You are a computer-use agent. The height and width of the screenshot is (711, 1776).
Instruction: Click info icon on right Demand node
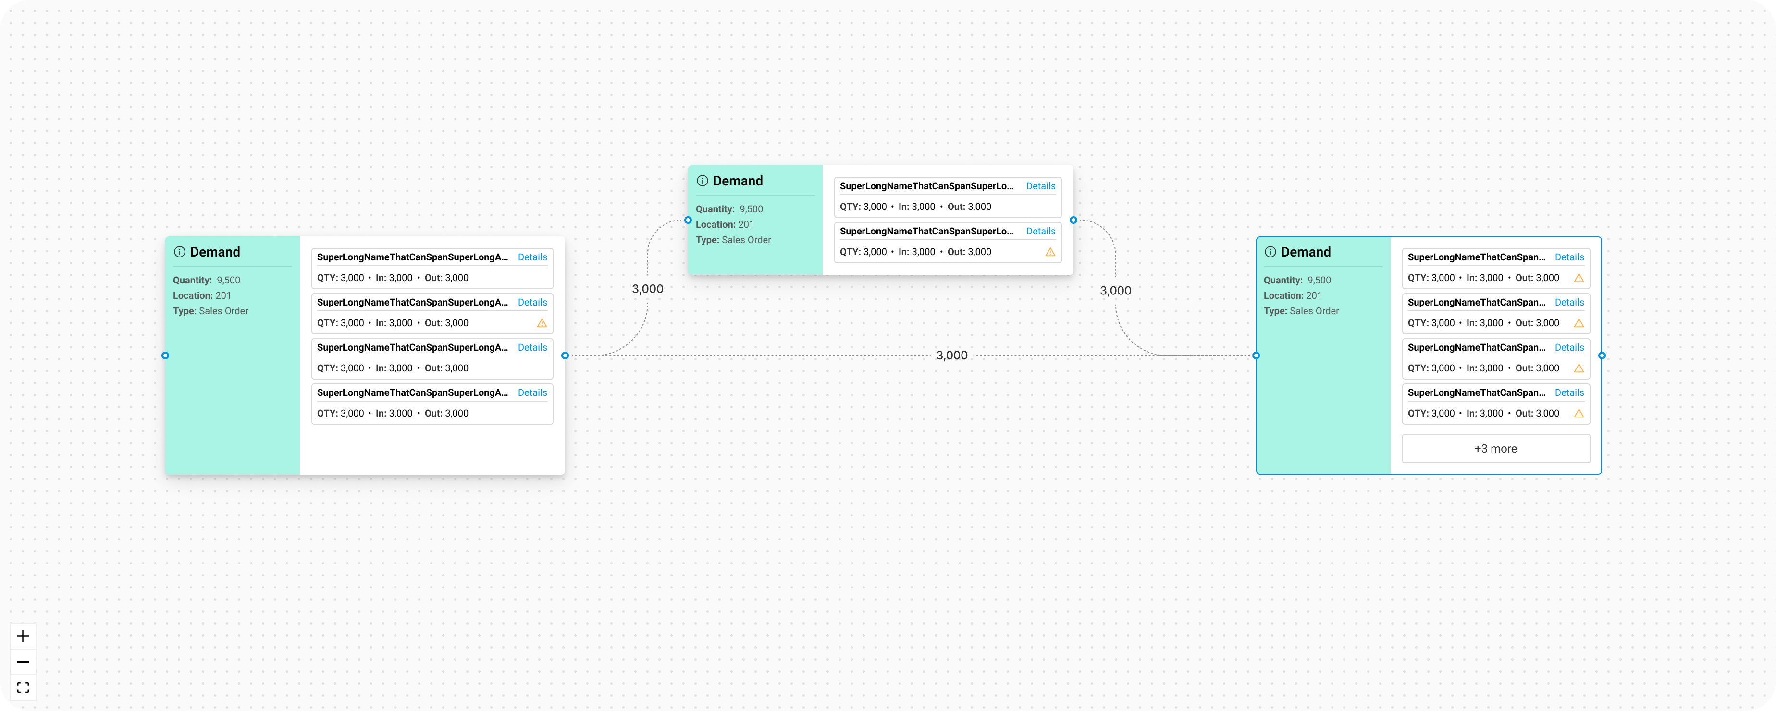[x=1270, y=252]
